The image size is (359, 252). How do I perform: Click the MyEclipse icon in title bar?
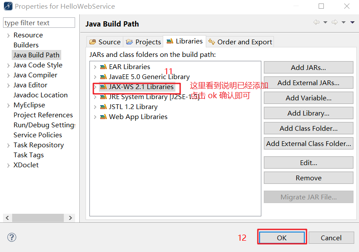8,6
